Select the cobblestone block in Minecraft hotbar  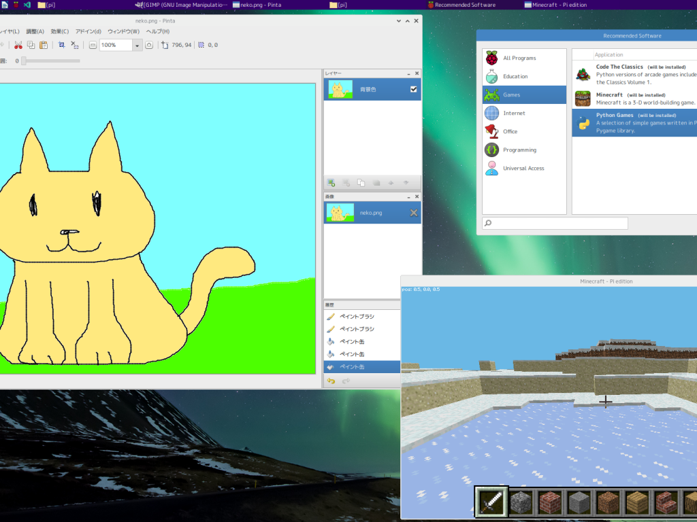pyautogui.click(x=521, y=502)
